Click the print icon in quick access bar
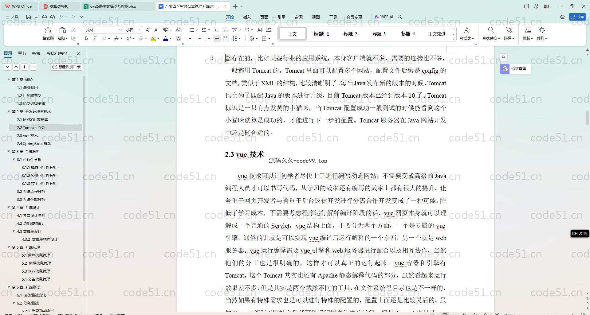Viewport: 590px width, 315px height. pyautogui.click(x=45, y=17)
